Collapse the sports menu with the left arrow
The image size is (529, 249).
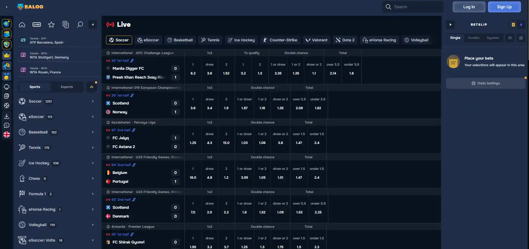[93, 25]
